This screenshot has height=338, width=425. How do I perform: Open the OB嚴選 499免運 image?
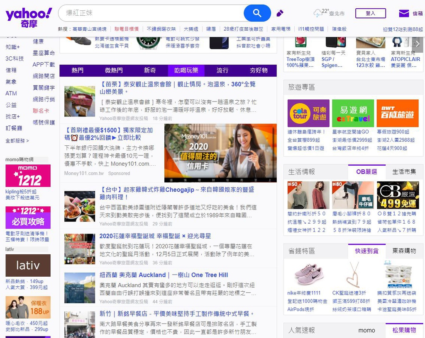pyautogui.click(x=398, y=195)
